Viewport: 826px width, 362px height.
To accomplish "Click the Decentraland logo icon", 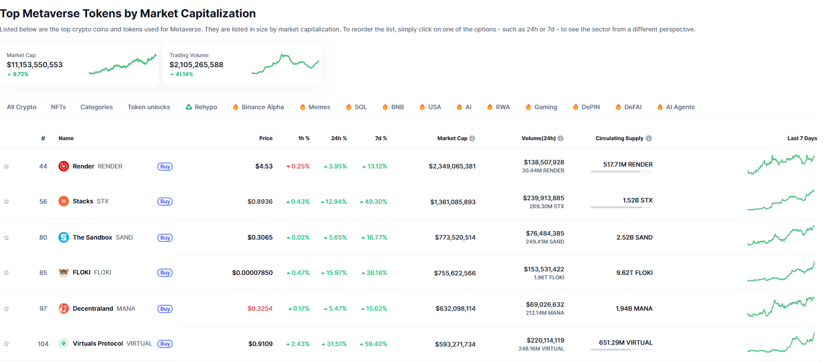I will [63, 308].
